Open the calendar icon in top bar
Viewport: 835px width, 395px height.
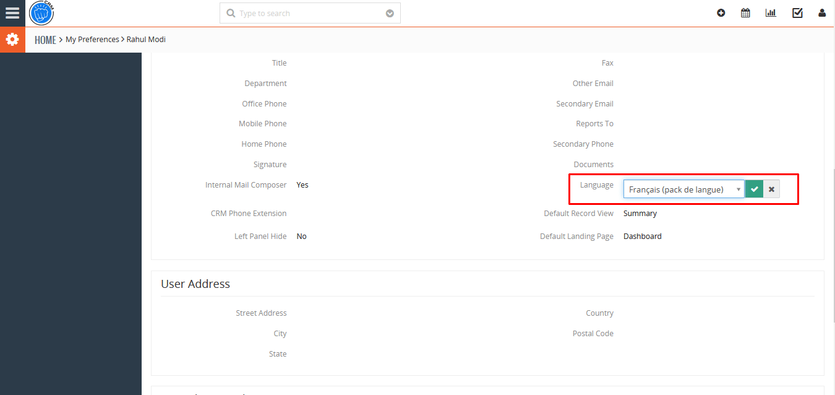point(745,12)
